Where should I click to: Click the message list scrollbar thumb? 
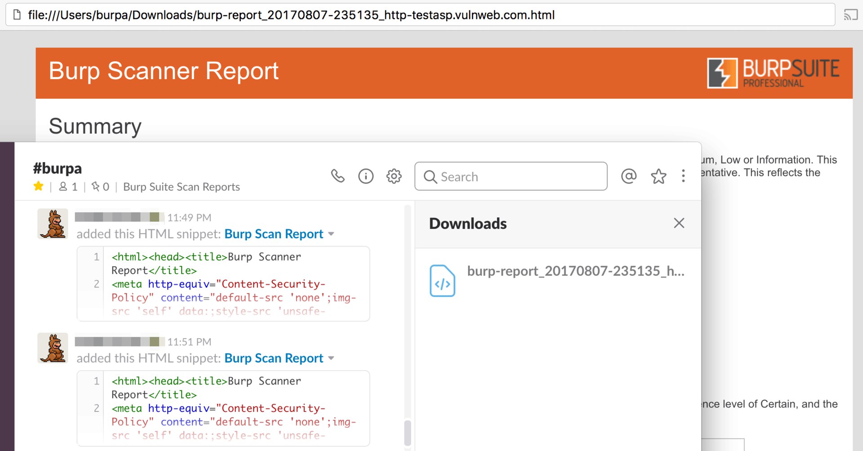point(408,432)
